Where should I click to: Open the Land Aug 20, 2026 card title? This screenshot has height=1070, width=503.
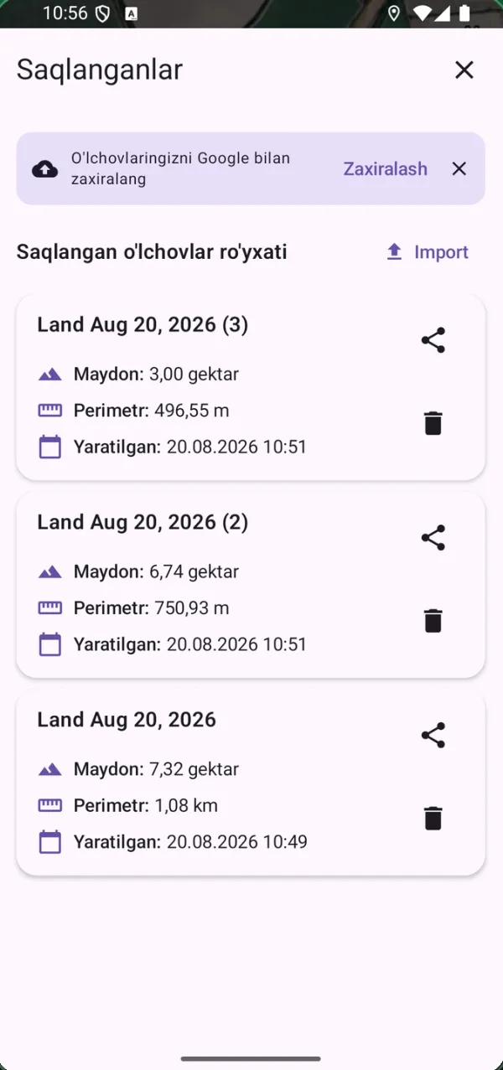[127, 720]
